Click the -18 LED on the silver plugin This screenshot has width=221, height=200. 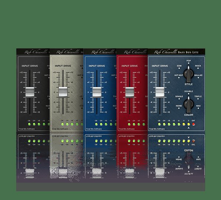pos(72,124)
